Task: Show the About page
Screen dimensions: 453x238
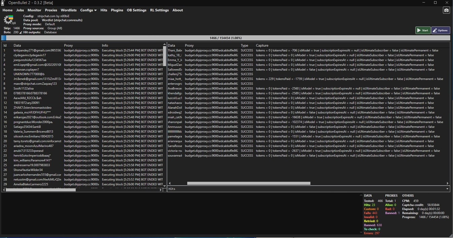Action: tap(178, 10)
